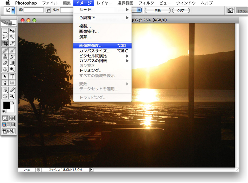Swap width and height values button

coord(48,10)
